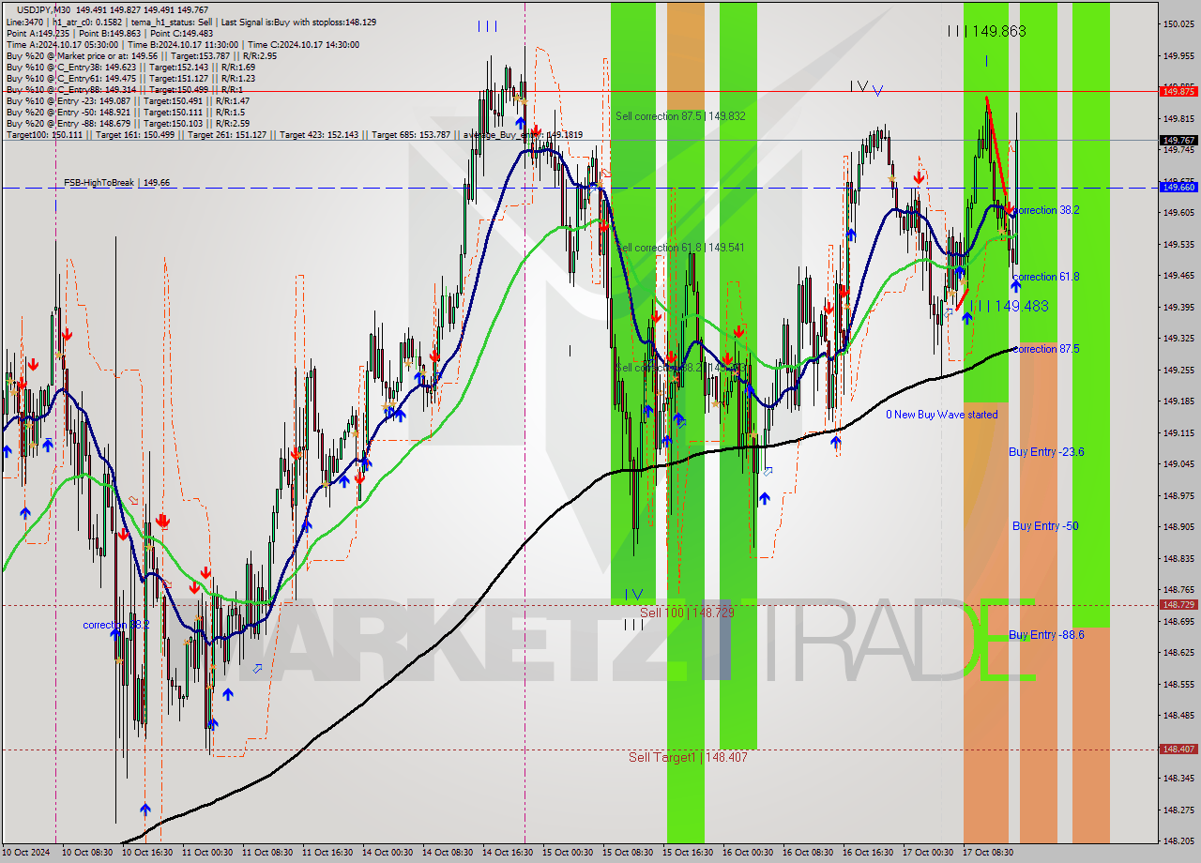Image resolution: width=1201 pixels, height=863 pixels.
Task: Click the '11 Oct 16:30' time label
Action: tap(327, 853)
